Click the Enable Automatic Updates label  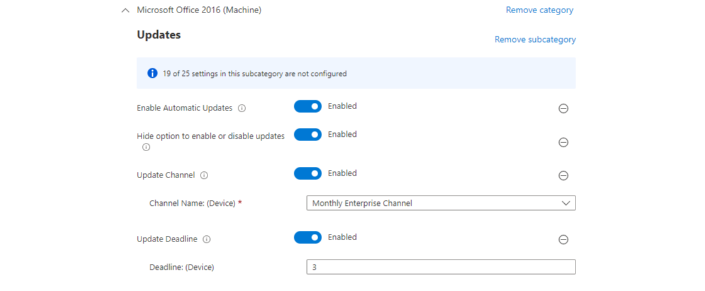click(x=184, y=108)
